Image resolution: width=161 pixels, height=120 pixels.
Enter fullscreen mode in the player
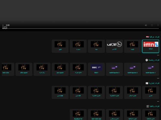pos(152,25)
